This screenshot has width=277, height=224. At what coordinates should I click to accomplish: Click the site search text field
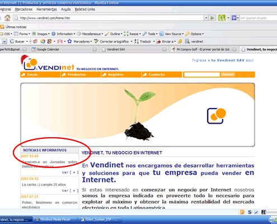click(x=202, y=74)
